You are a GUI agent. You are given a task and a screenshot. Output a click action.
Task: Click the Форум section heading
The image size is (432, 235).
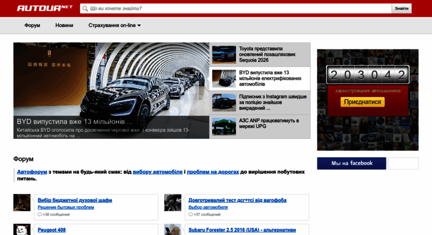[23, 159]
